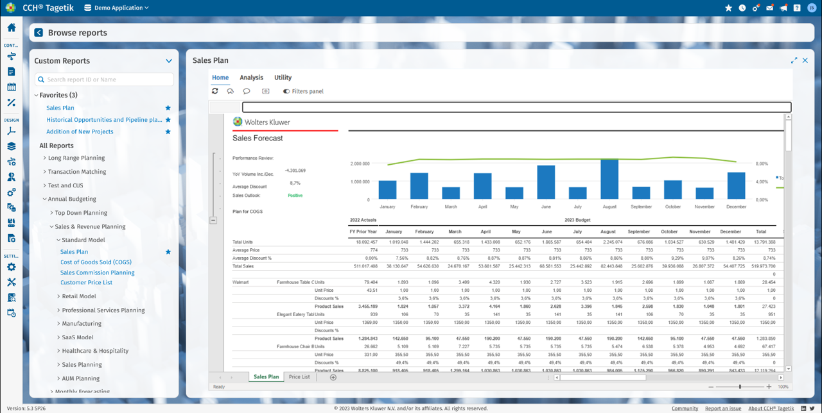The height and width of the screenshot is (413, 822).
Task: Expand the Long Range Planning folder
Action: pyautogui.click(x=44, y=158)
